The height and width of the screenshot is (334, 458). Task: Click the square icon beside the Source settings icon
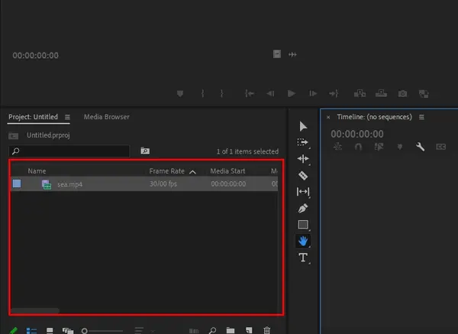click(x=277, y=54)
